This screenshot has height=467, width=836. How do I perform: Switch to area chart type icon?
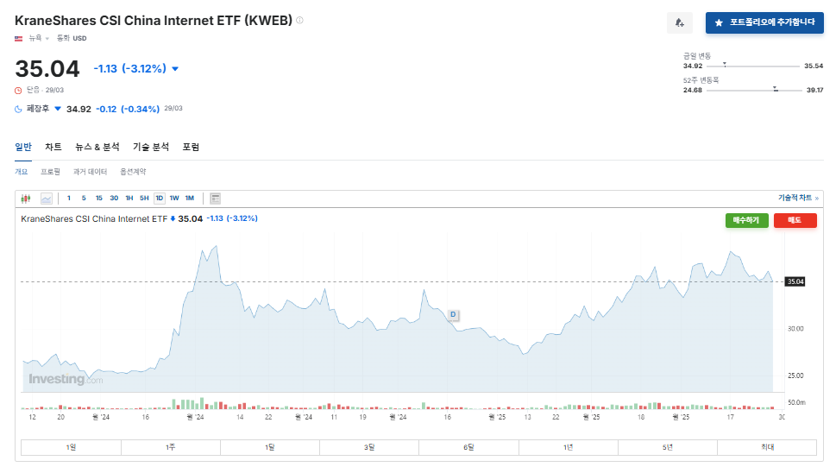click(47, 199)
